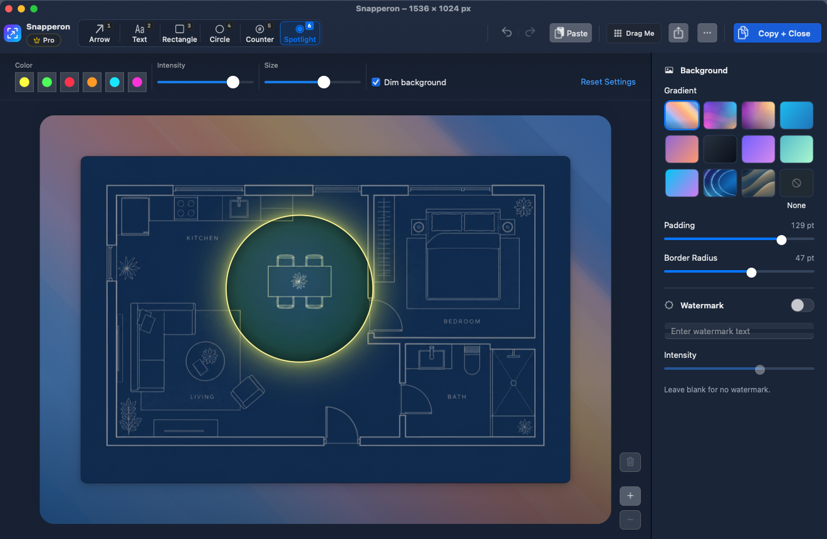The height and width of the screenshot is (539, 827).
Task: Adjust the Padding slider handle
Action: coord(781,239)
